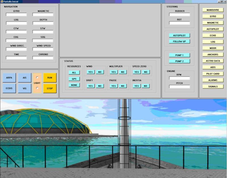This screenshot has height=178, width=227.
Task: Select the upper LIGHT radio button
Action: pyautogui.click(x=37, y=78)
